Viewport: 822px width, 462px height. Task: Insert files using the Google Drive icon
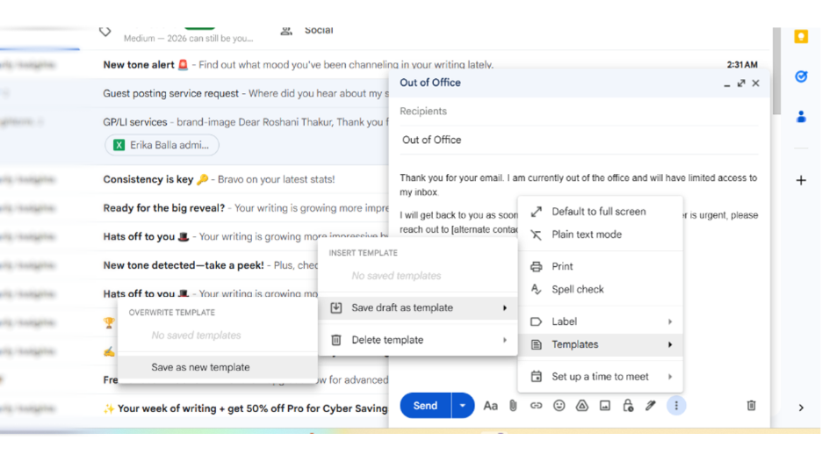(581, 406)
